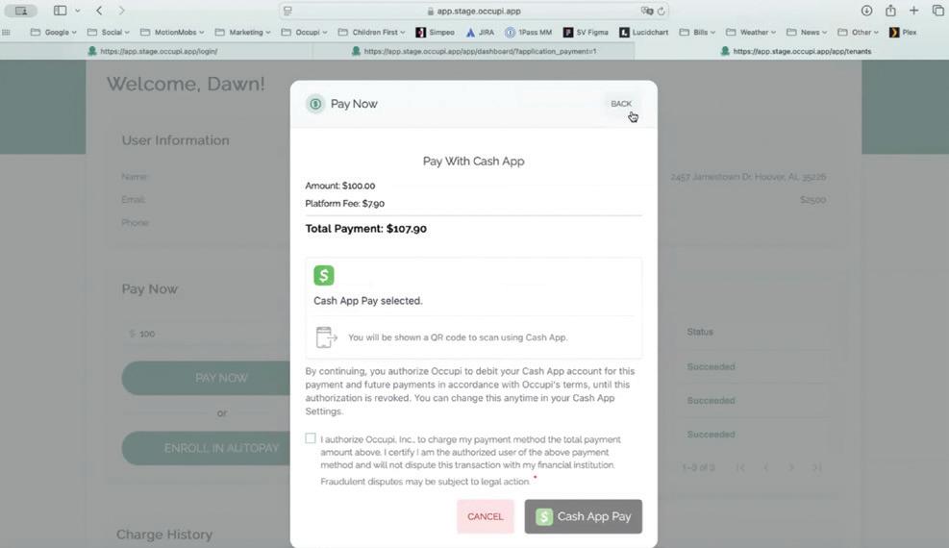
Task: Click the Cash App Pay selected text
Action: [x=368, y=301]
